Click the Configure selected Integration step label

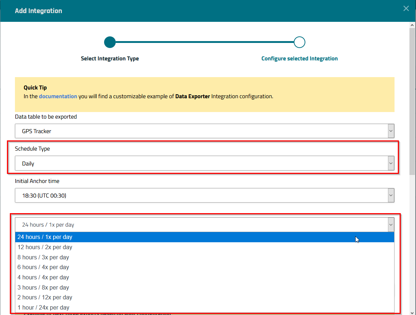coord(299,59)
